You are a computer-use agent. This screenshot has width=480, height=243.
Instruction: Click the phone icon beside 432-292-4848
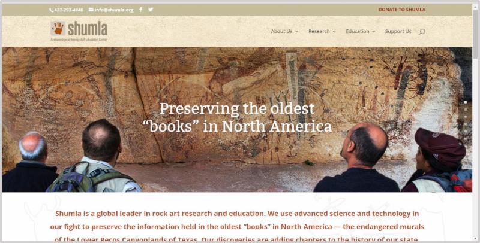pyautogui.click(x=52, y=10)
